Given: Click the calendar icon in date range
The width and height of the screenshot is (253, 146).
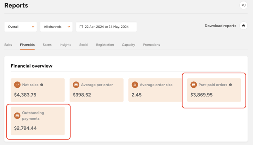Looking at the screenshot, I should click(x=81, y=27).
